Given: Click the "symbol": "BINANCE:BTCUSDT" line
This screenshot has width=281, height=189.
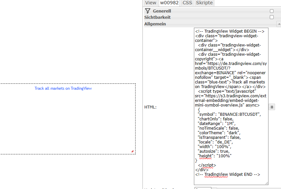Looking at the screenshot, I should point(229,114).
